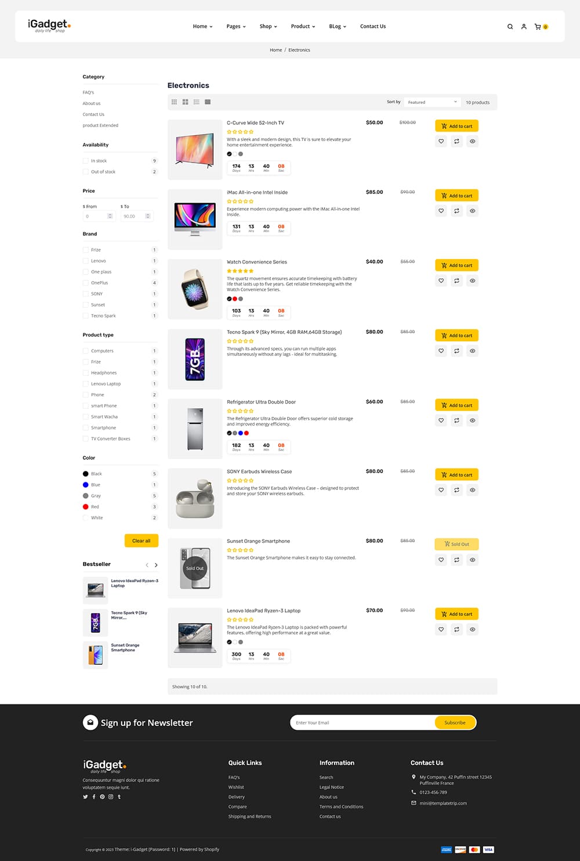Open the BLog menu item
This screenshot has height=861, width=580.
338,27
